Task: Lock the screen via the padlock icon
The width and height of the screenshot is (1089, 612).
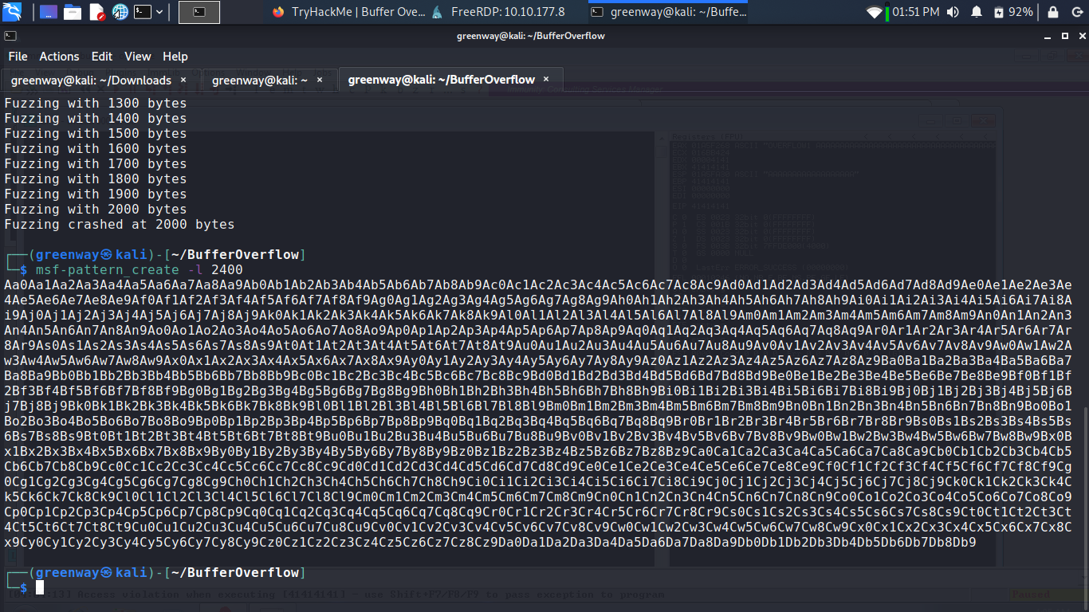Action: tap(1052, 11)
